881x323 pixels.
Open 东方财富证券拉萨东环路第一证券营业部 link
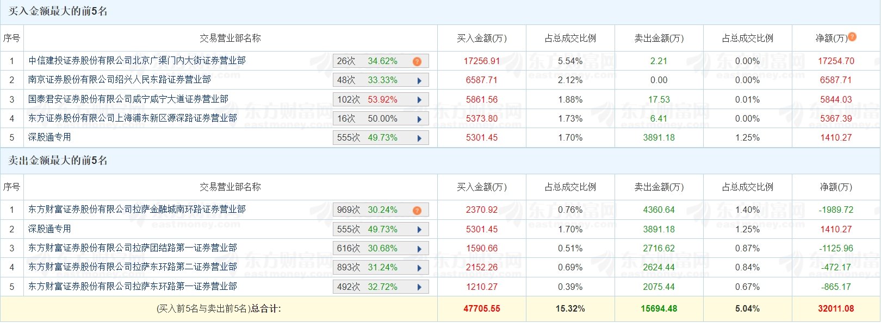pos(133,286)
